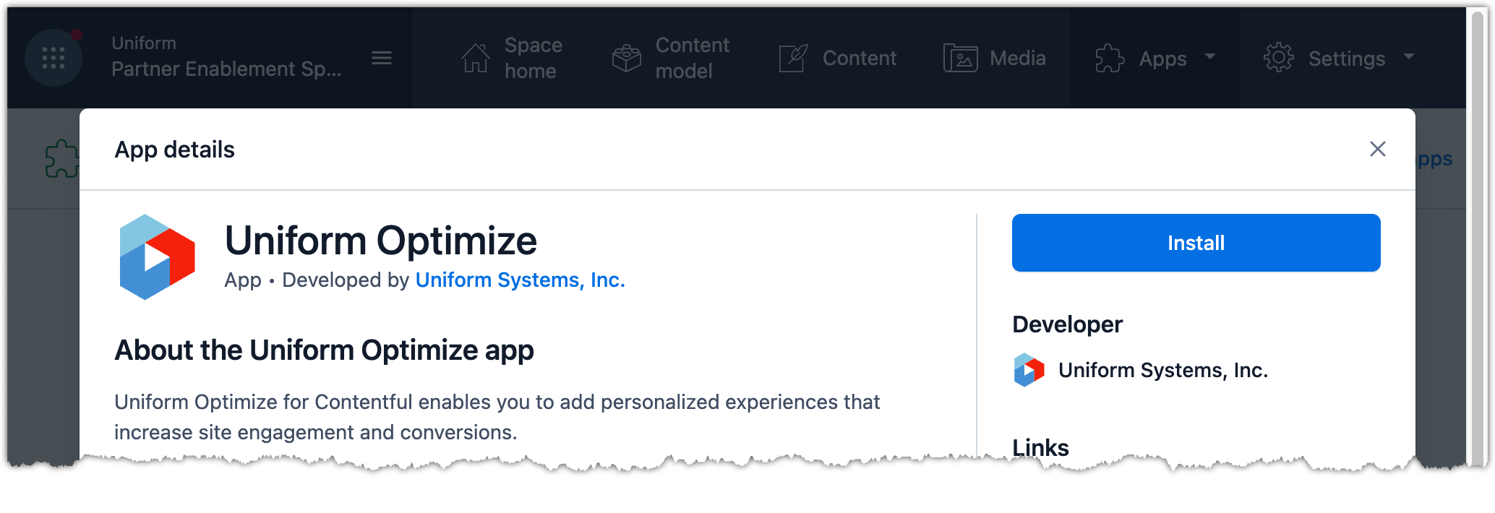Click the Media image icon
The image size is (1495, 513).
click(960, 58)
